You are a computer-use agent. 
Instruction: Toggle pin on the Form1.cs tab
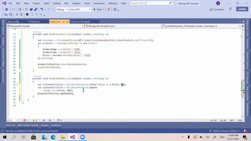point(64,22)
